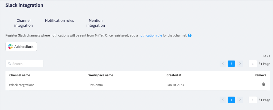Switch to Channel integration tab
The height and width of the screenshot is (110, 273).
pos(24,23)
